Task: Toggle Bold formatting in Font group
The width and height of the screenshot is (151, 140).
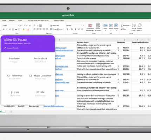Action: (4, 29)
